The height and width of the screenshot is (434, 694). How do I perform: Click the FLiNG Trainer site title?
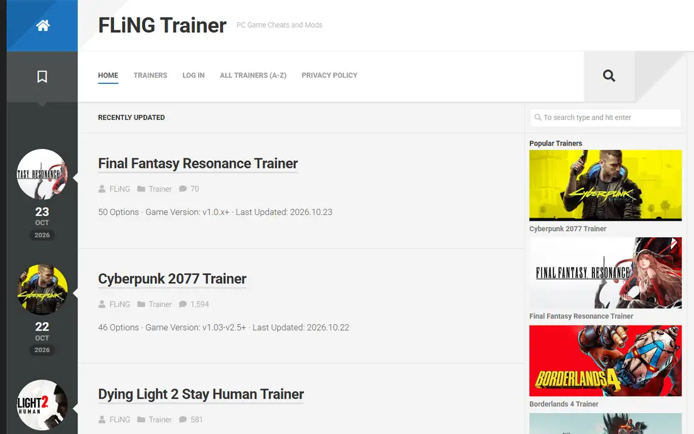162,25
